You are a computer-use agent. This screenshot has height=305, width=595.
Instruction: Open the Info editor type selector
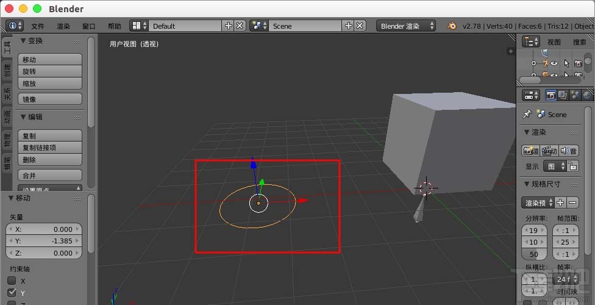[15, 26]
